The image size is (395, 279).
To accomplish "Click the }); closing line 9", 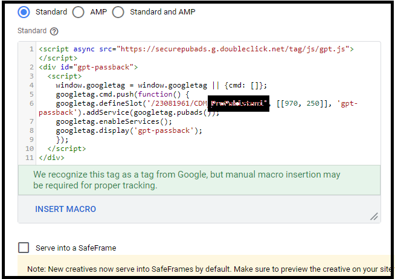I will pos(62,139).
